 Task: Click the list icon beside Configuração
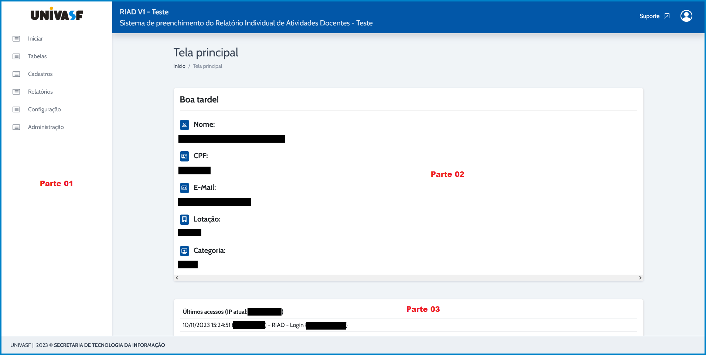(x=16, y=109)
